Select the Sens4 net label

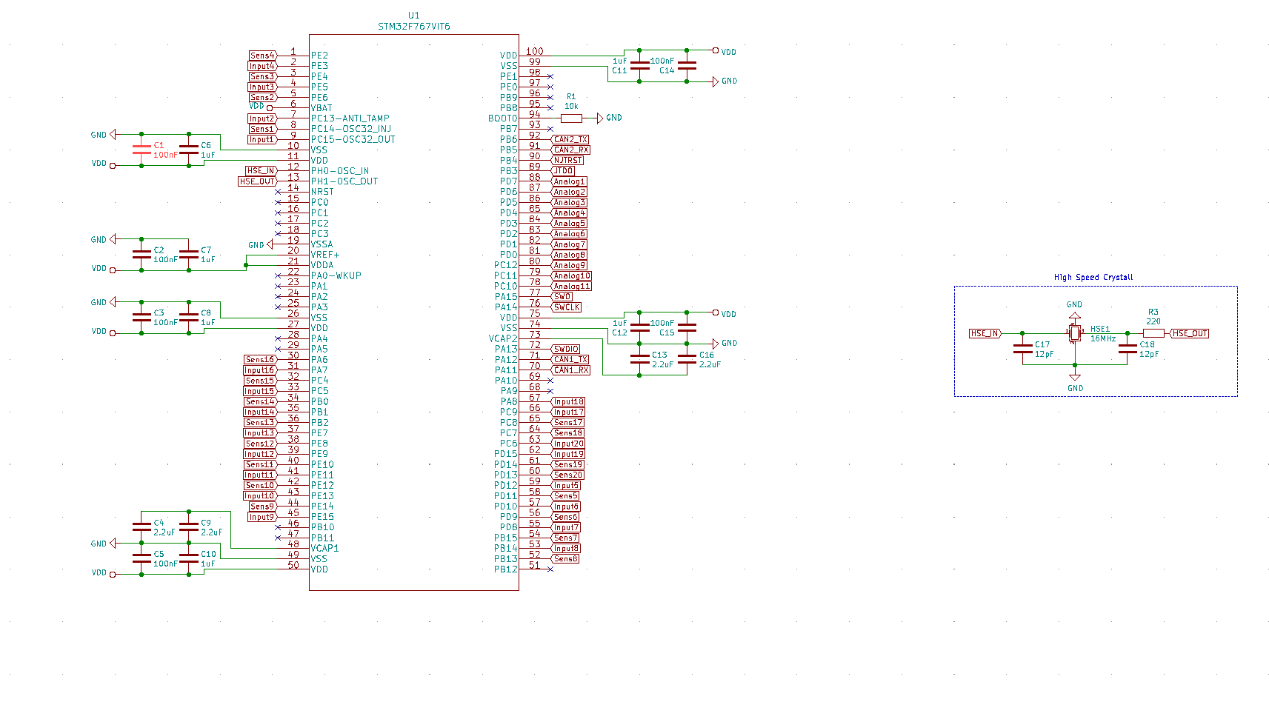[262, 56]
